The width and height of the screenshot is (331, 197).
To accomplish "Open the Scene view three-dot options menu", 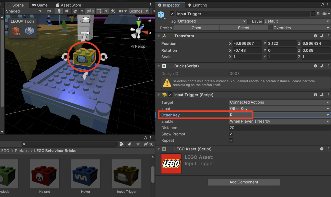I will coord(150,5).
